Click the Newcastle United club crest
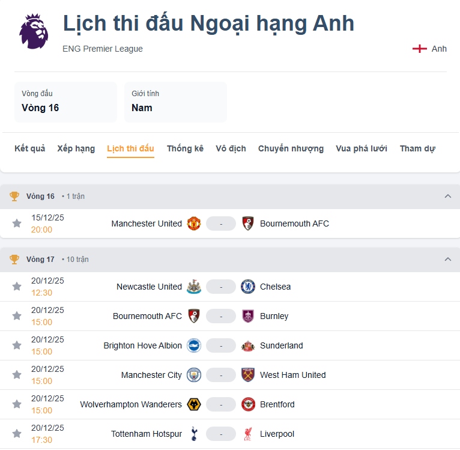Screen dimensions: 460x450 tap(193, 287)
